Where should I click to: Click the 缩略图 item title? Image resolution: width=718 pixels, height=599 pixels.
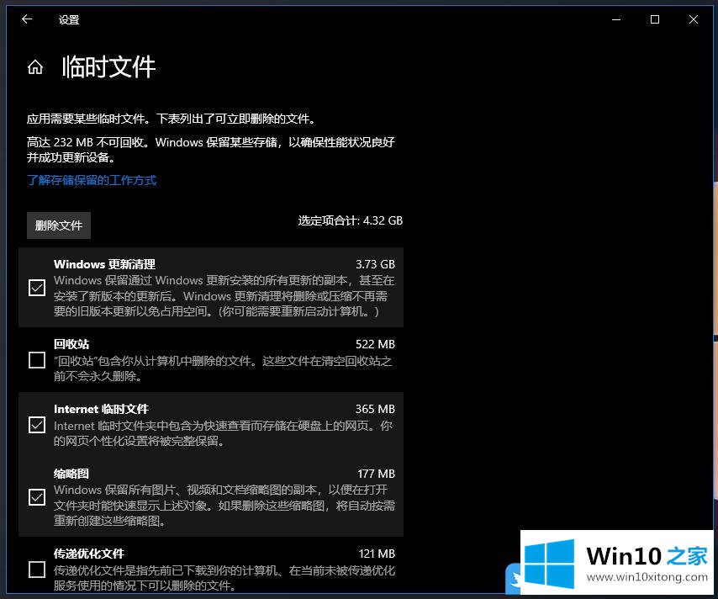pyautogui.click(x=71, y=474)
